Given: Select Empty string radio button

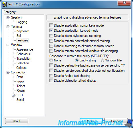Looking at the screenshot, I should point(77,60).
